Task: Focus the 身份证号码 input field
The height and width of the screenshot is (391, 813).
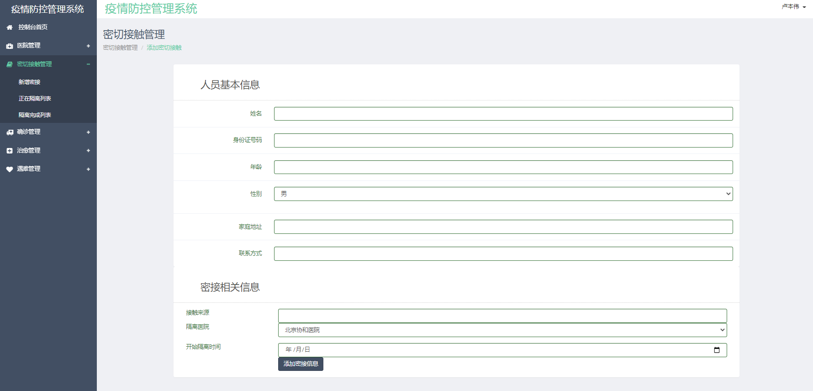Action: tap(503, 140)
